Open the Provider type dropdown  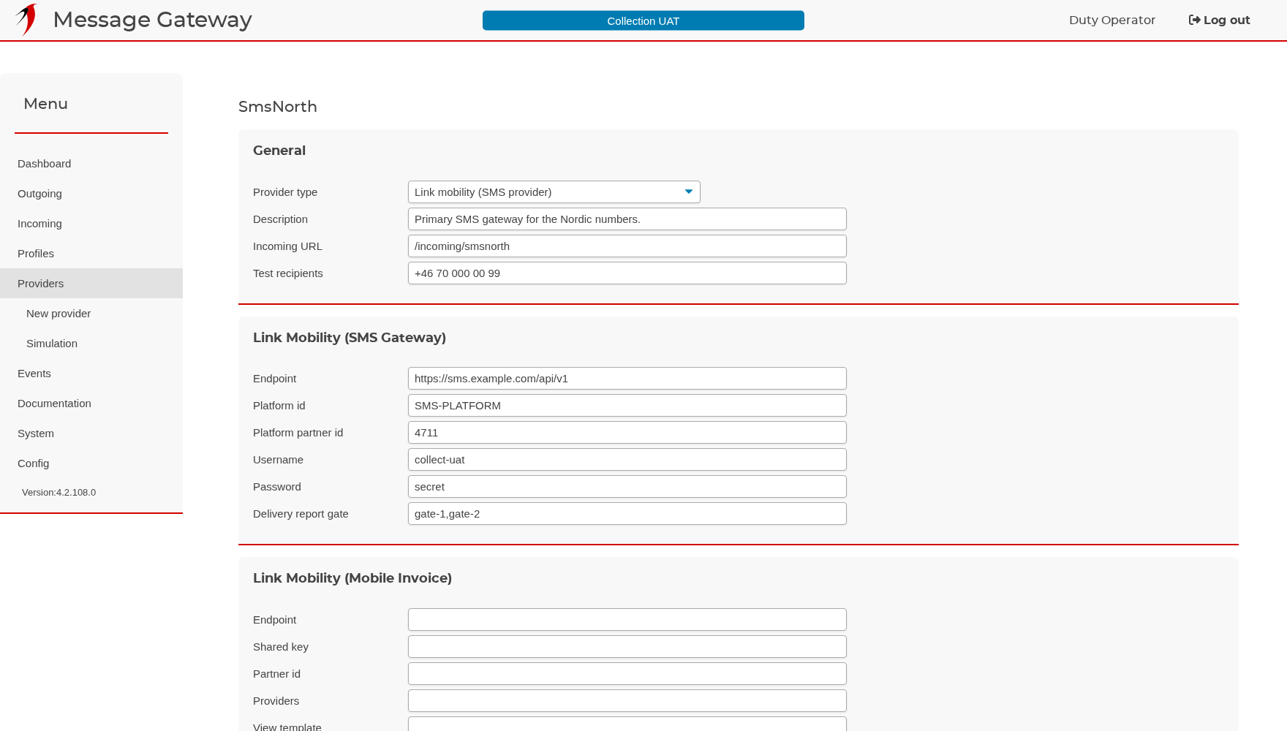point(554,192)
